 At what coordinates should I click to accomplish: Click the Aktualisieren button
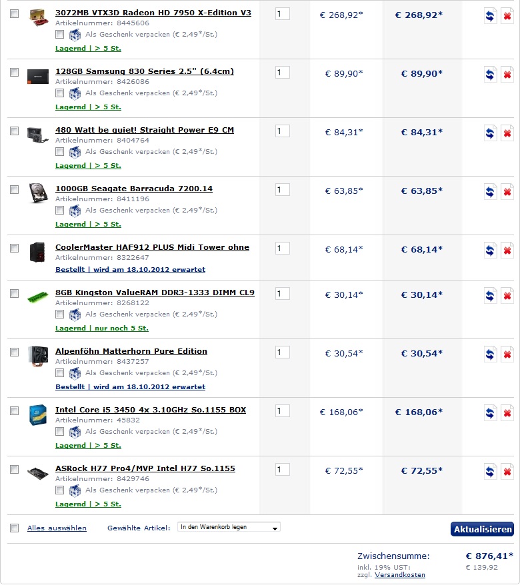click(482, 529)
